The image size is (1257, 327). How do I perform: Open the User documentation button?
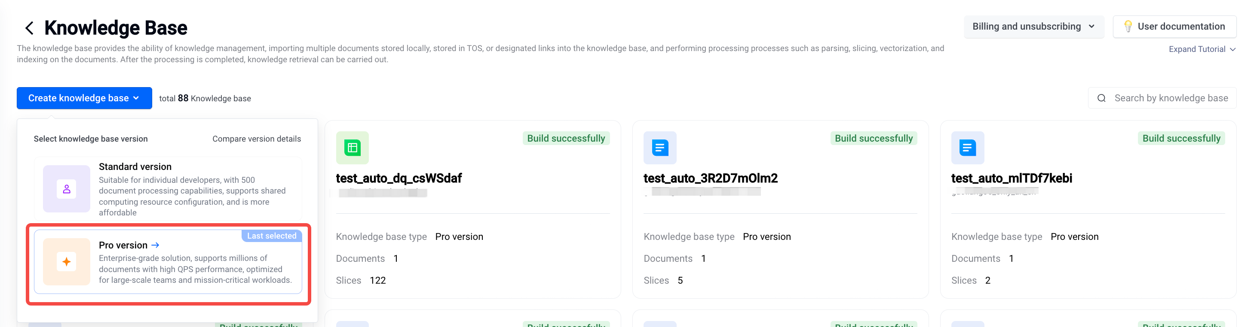click(x=1174, y=27)
